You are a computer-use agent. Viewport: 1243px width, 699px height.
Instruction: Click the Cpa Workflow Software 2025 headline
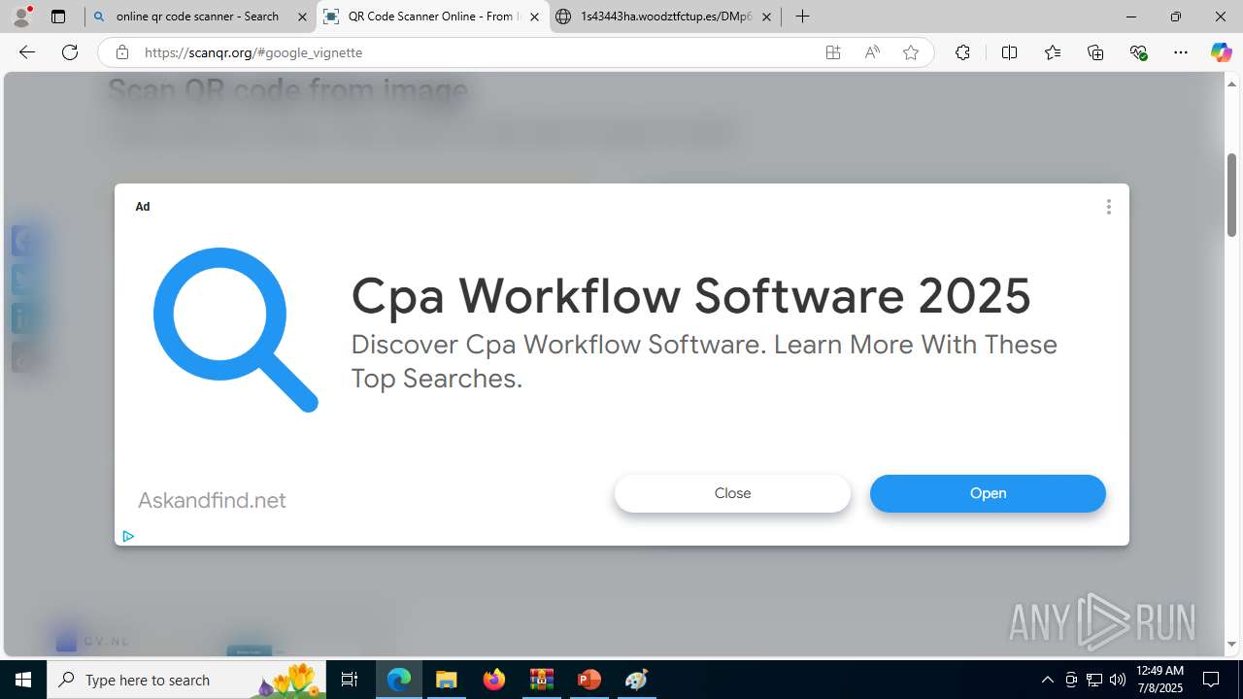[x=690, y=295]
